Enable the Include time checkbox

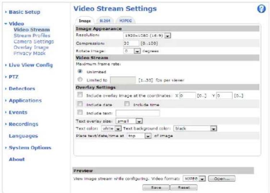coord(127,104)
